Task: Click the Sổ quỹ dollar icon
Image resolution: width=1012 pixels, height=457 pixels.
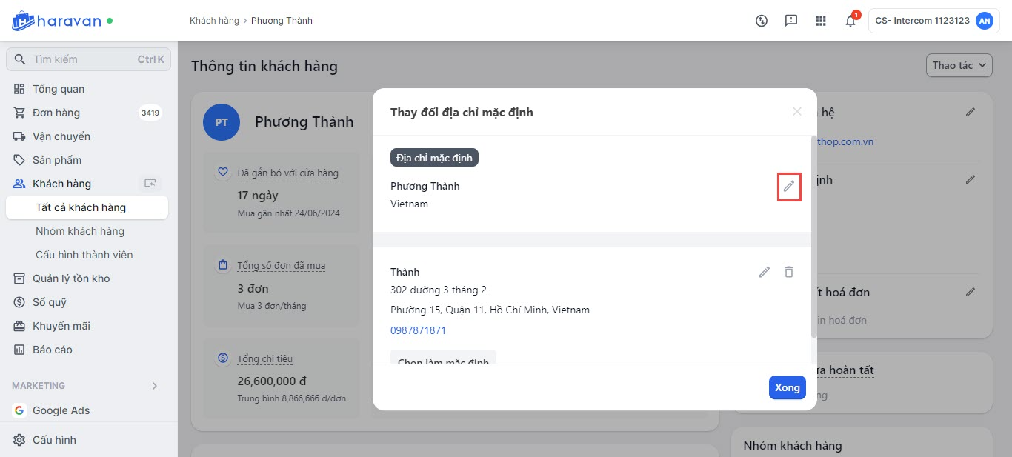Action: pyautogui.click(x=19, y=302)
